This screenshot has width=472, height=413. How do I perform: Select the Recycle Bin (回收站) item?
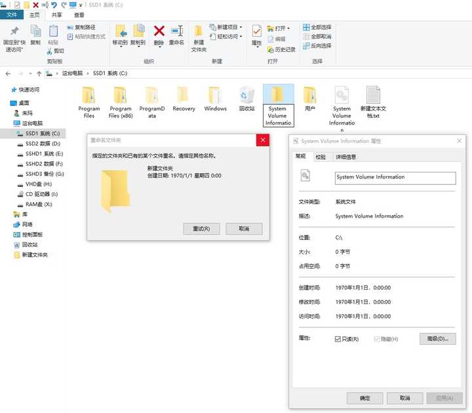[247, 100]
